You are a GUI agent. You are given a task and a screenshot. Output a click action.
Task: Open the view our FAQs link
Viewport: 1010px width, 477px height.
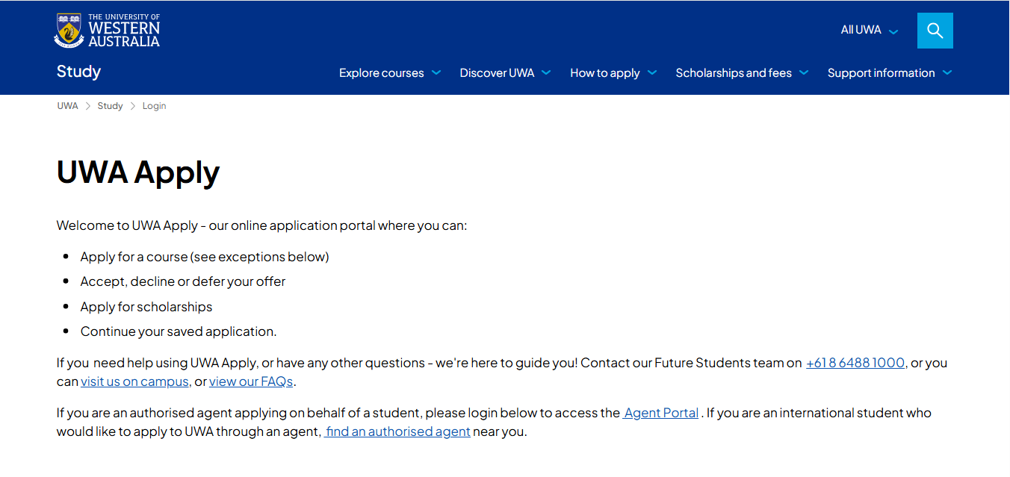[251, 381]
